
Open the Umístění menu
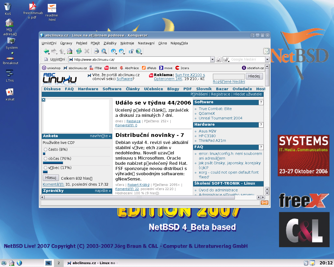point(49,43)
